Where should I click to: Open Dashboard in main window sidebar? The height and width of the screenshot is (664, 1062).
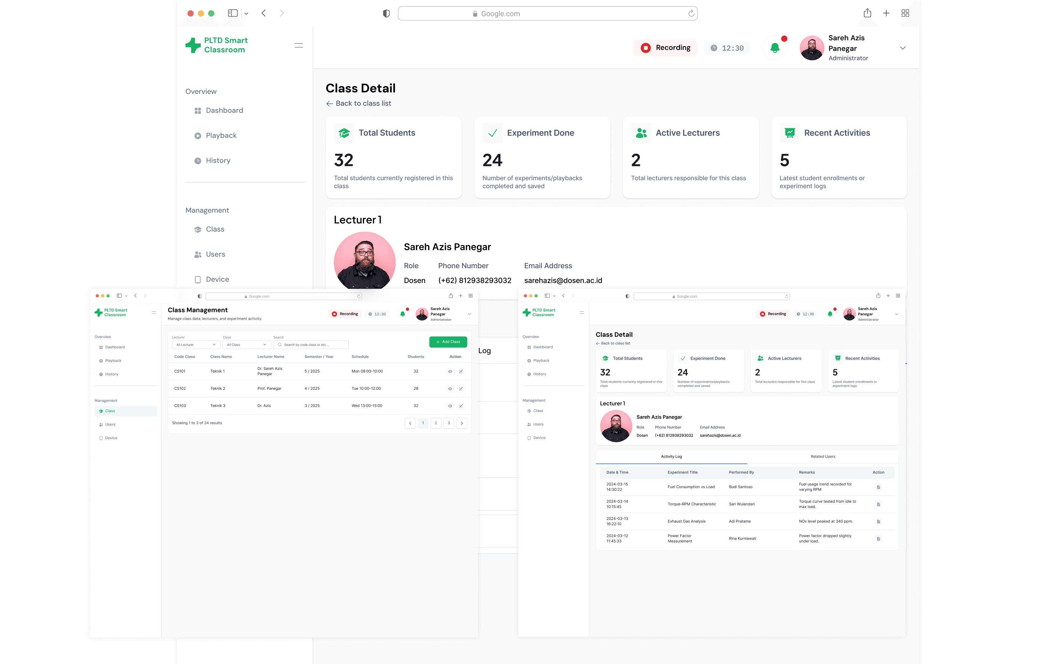224,110
